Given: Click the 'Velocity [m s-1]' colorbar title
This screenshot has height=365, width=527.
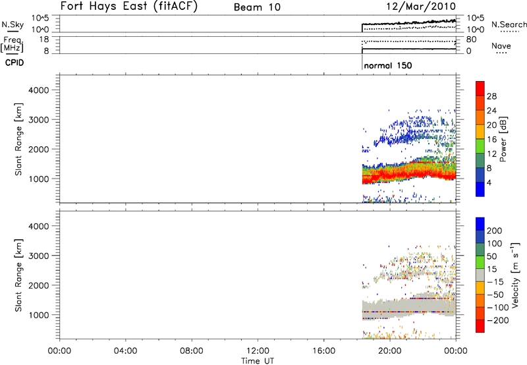Looking at the screenshot, I should pos(516,275).
